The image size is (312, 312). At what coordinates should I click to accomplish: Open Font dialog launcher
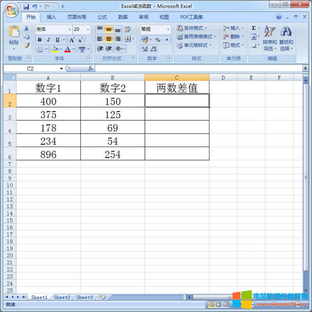pos(89,57)
